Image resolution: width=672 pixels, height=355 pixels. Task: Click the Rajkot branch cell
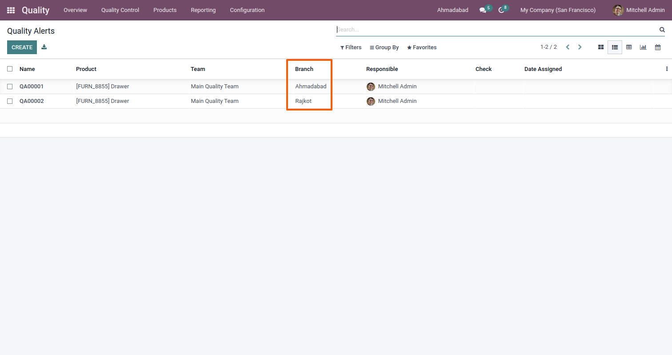point(304,101)
